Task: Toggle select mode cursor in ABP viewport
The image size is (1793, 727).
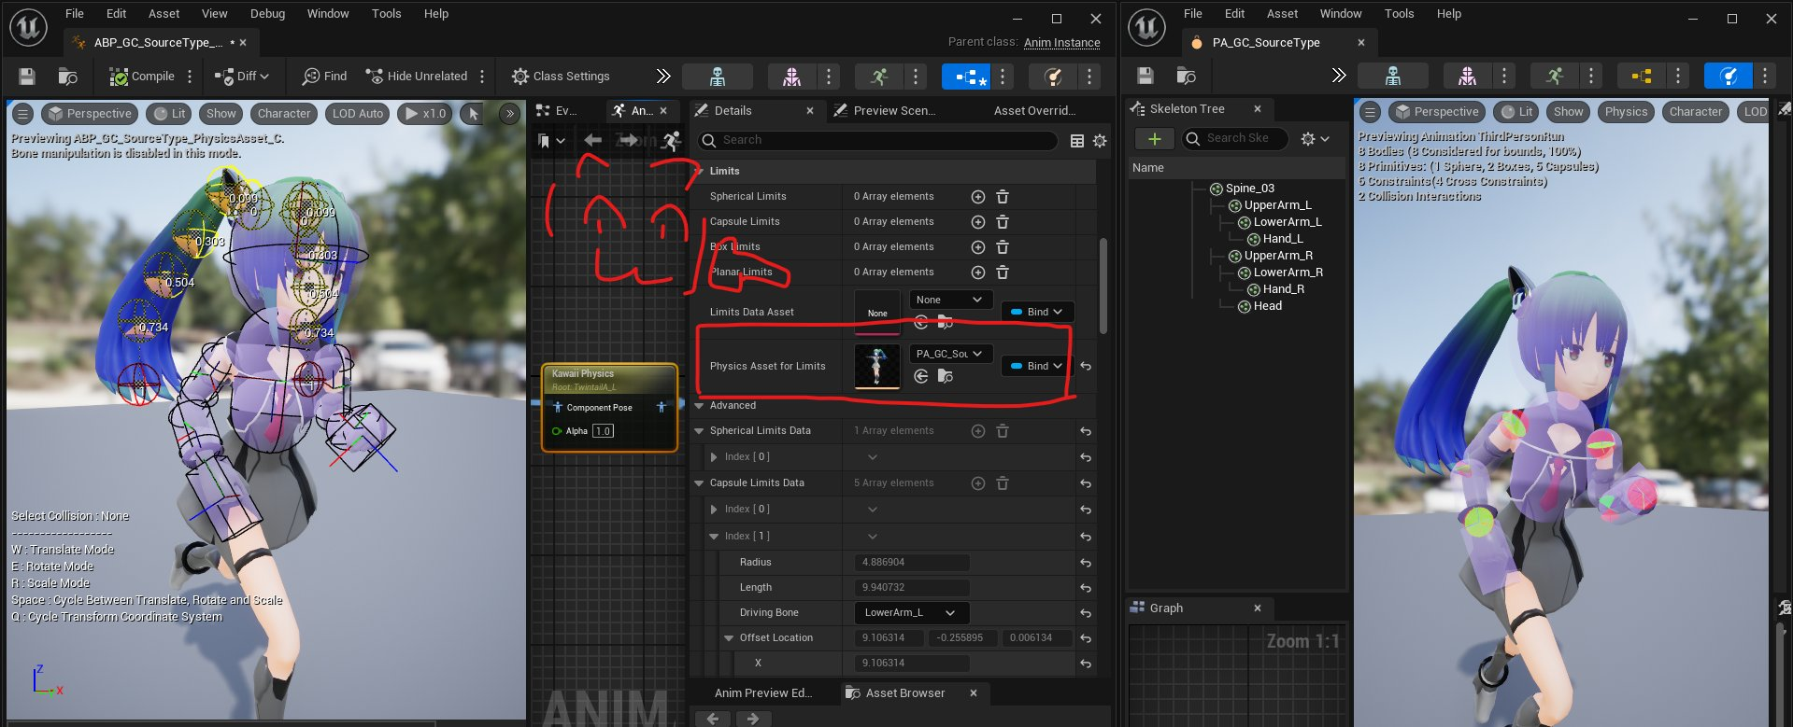Action: click(x=473, y=114)
